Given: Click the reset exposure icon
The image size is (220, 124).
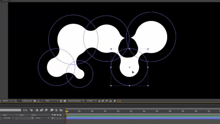Looking at the screenshot, I should [115, 101].
